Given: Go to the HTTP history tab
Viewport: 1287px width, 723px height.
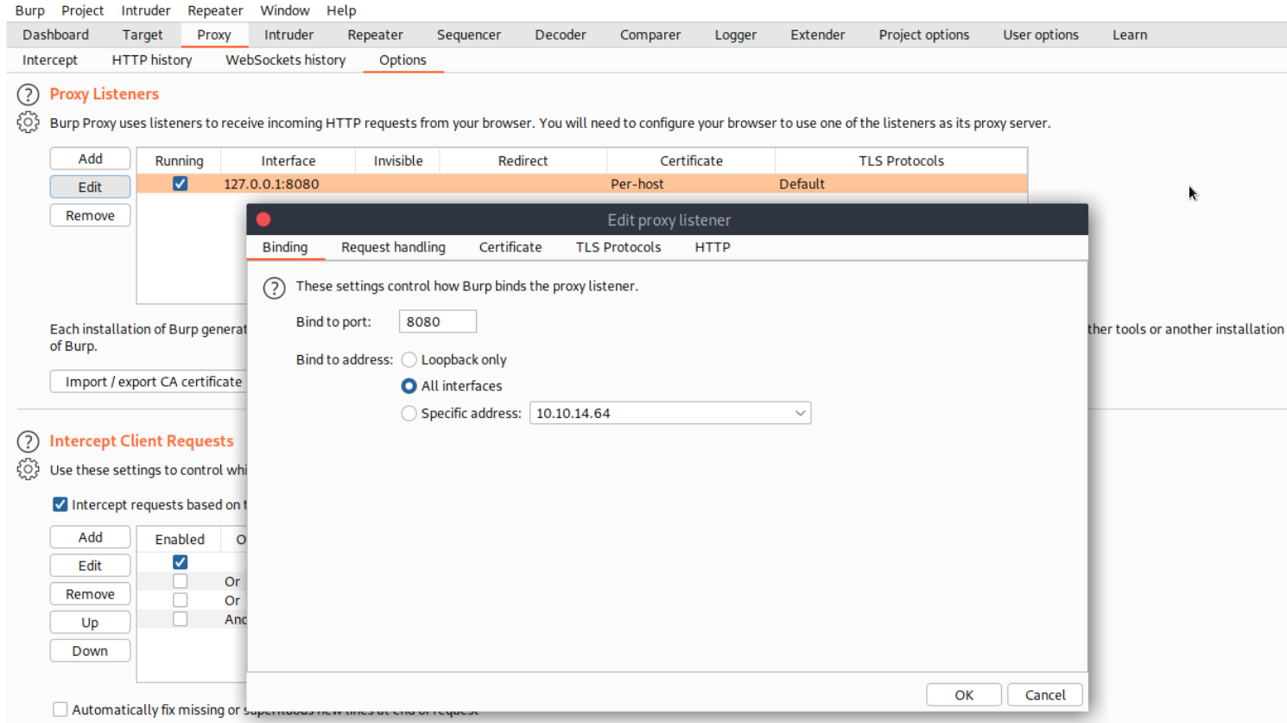Looking at the screenshot, I should click(152, 60).
